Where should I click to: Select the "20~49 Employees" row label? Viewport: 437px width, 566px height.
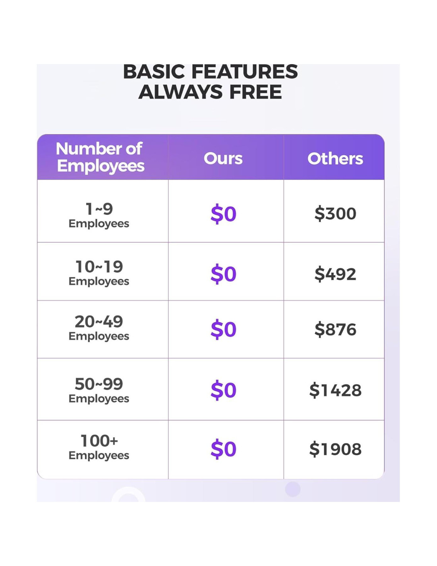[99, 328]
